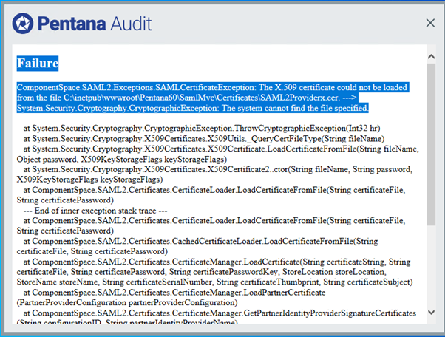This screenshot has width=445, height=337.
Task: Click "(PartnerProviderConfiguration partnerProviderConfiguration)" text
Action: [x=127, y=303]
